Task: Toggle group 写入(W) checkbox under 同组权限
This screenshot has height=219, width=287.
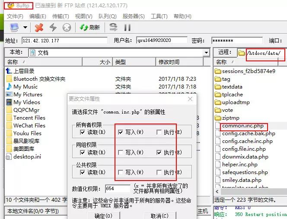Action: click(x=121, y=152)
